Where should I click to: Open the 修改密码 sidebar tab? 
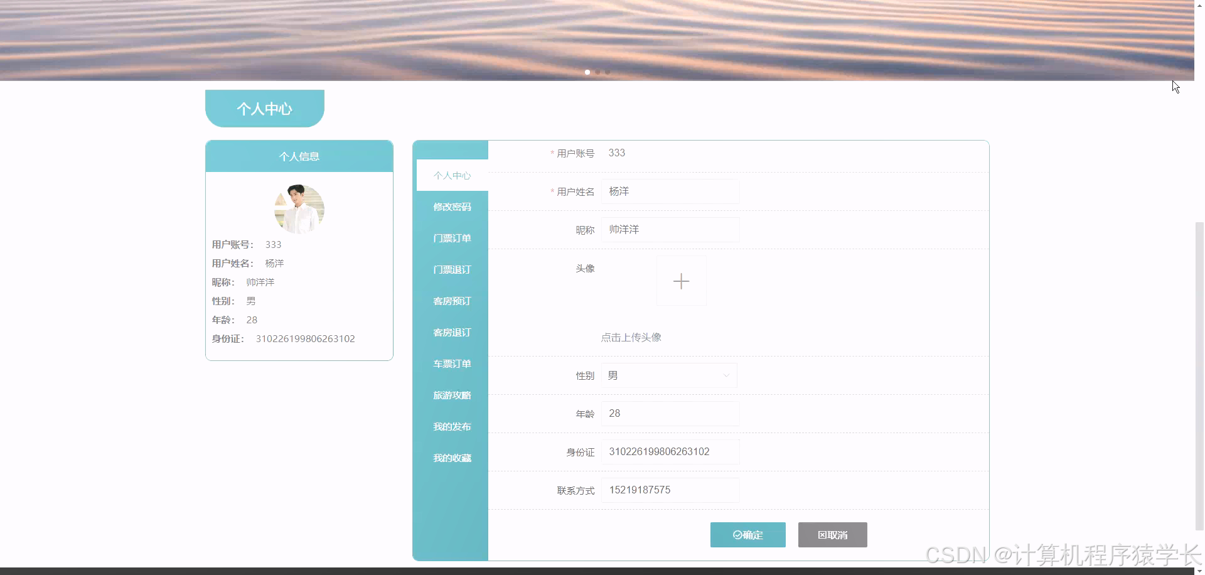[x=452, y=207]
